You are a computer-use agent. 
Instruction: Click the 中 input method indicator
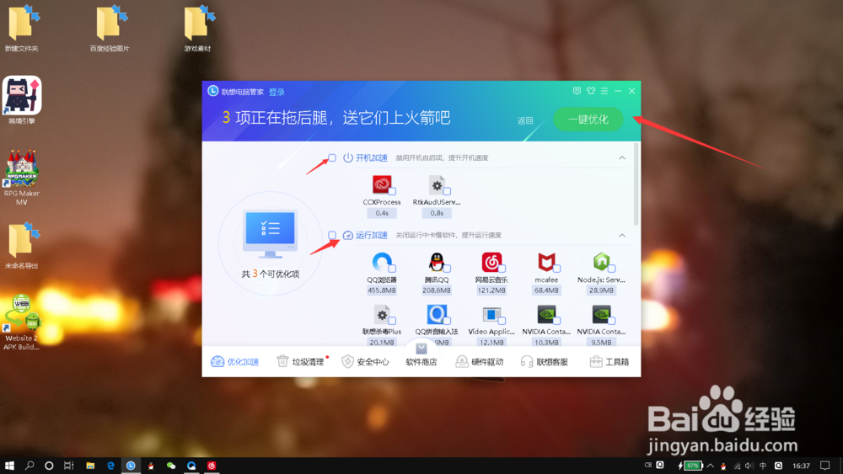coord(763,466)
